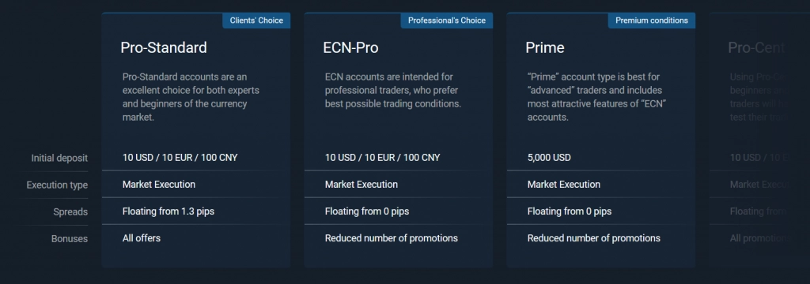Click the Clients' Choice badge
The image size is (810, 284).
click(x=256, y=21)
